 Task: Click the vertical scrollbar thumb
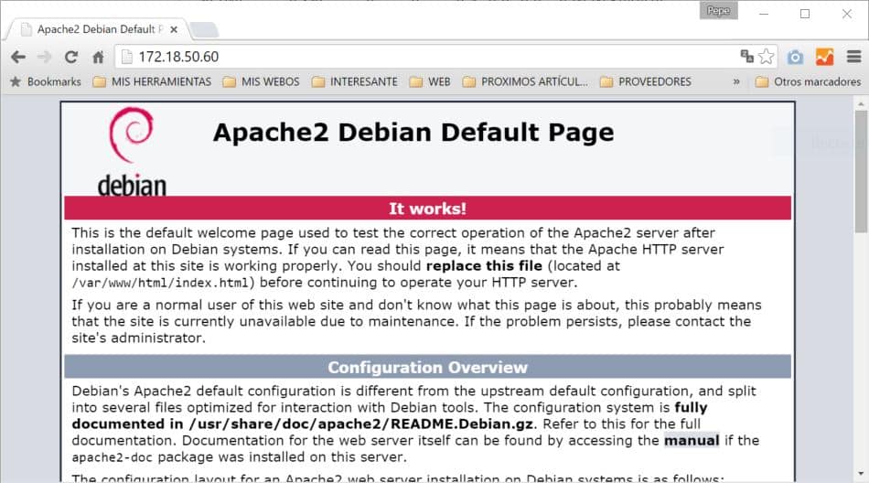[x=861, y=171]
